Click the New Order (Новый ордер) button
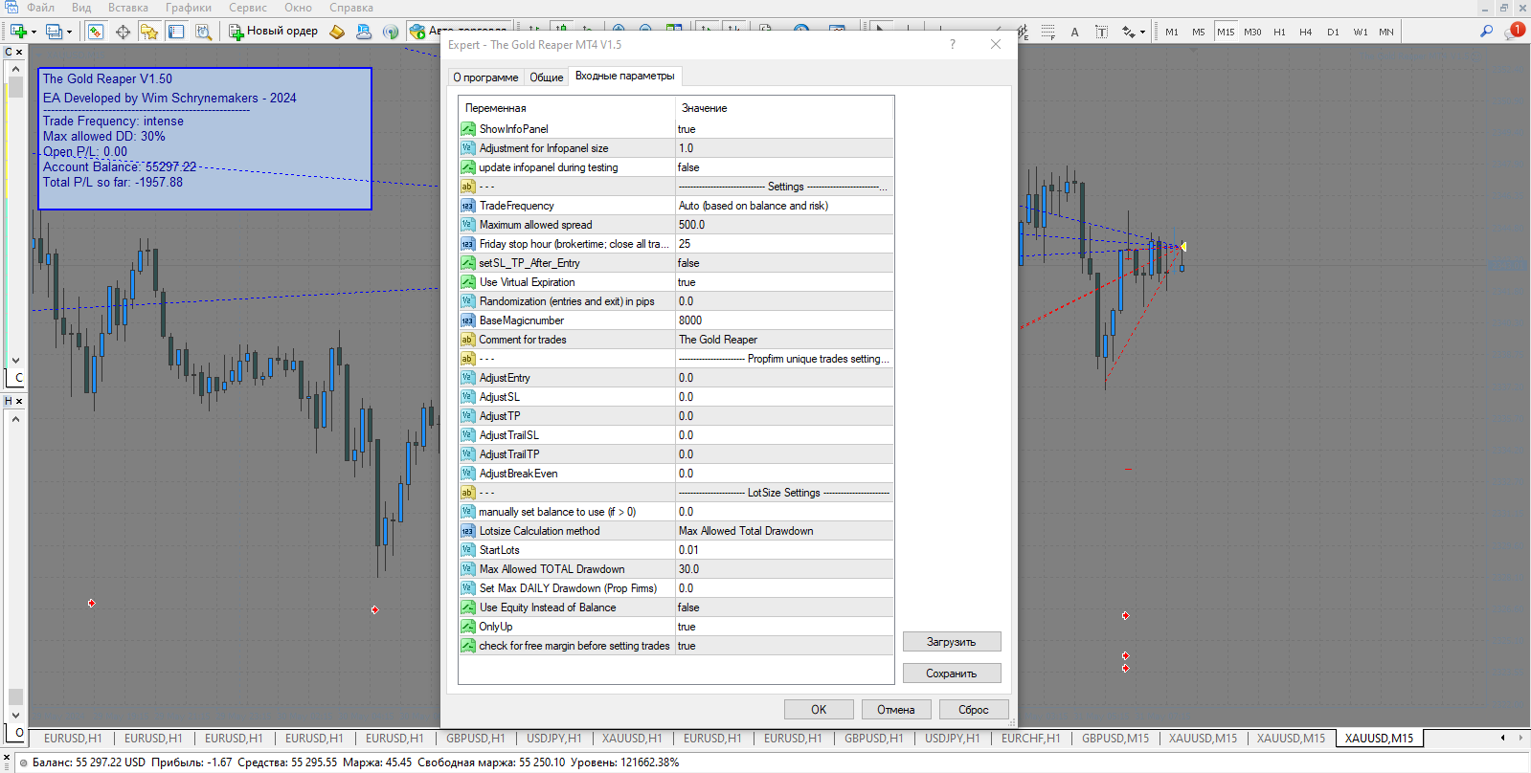1531x773 pixels. coord(274,32)
